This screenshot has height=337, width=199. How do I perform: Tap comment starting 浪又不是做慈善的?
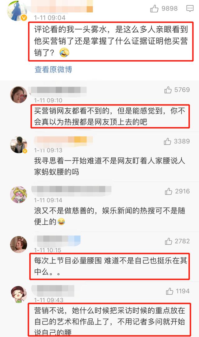tap(109, 216)
